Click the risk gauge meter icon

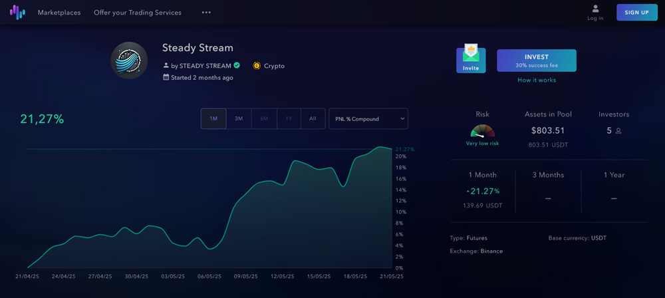483,131
